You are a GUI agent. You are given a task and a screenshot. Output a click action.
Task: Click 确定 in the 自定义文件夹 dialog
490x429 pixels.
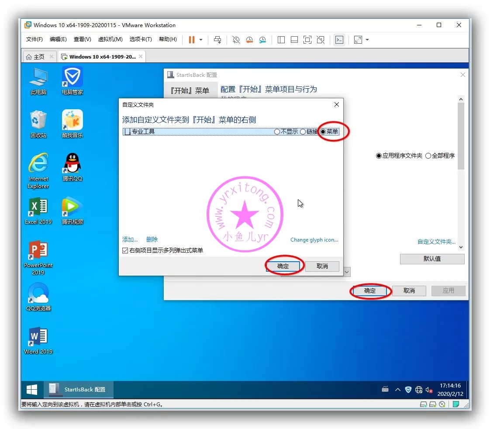[x=283, y=266]
